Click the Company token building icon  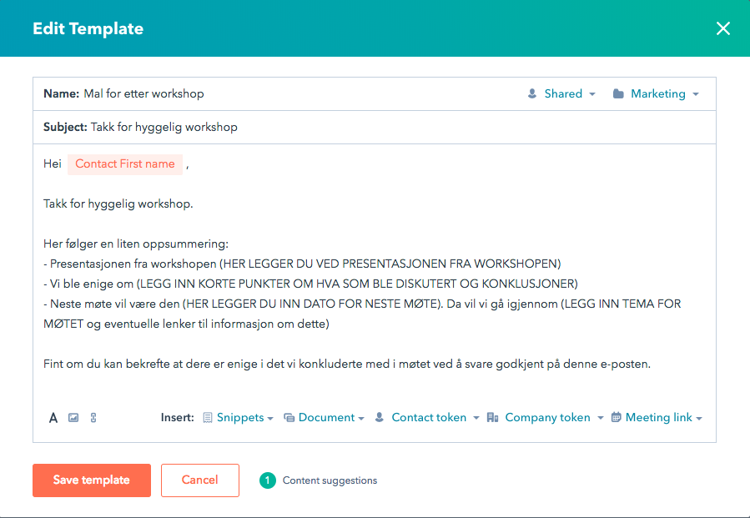point(493,418)
